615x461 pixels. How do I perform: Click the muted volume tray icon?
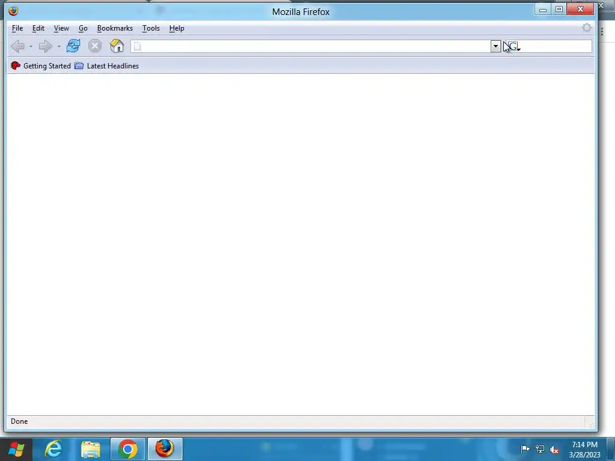click(554, 449)
